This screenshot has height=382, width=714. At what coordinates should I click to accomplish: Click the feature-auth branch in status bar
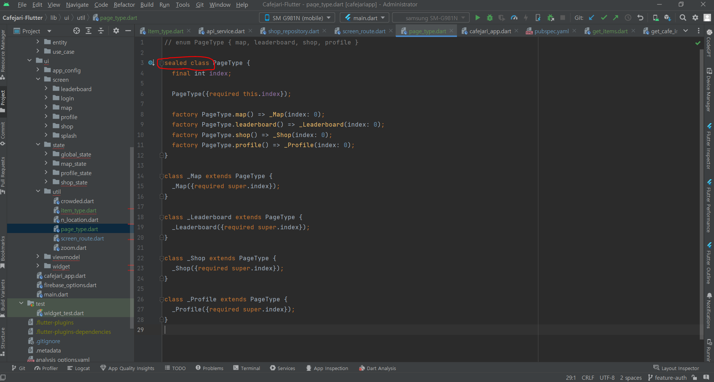(667, 378)
